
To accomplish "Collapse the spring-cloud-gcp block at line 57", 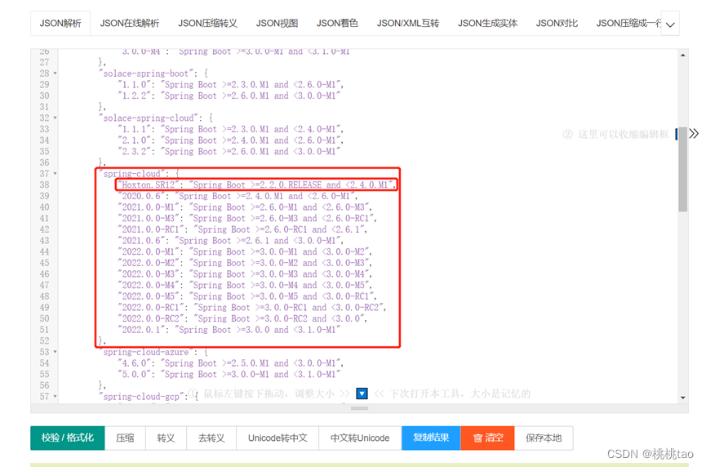I will coord(56,397).
